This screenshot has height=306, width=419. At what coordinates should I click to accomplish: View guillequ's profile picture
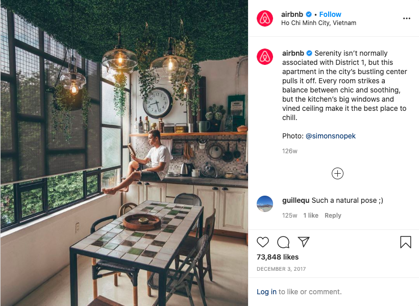click(265, 204)
